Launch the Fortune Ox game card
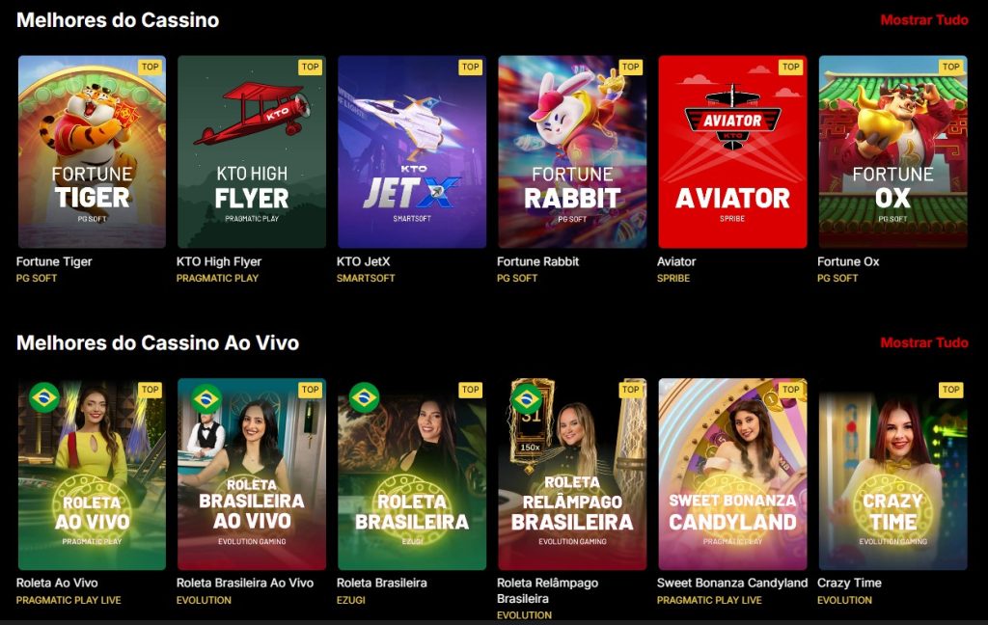988x625 pixels. pos(892,151)
